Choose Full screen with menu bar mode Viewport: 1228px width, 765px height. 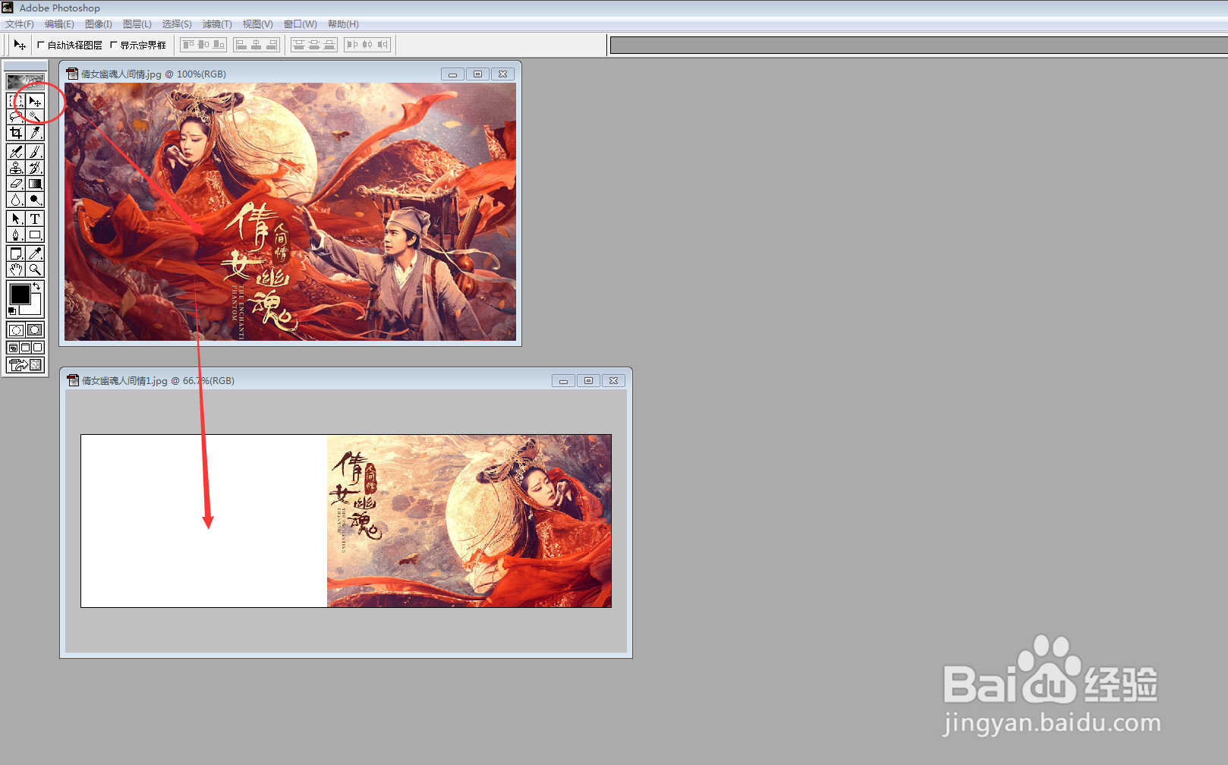(x=25, y=348)
